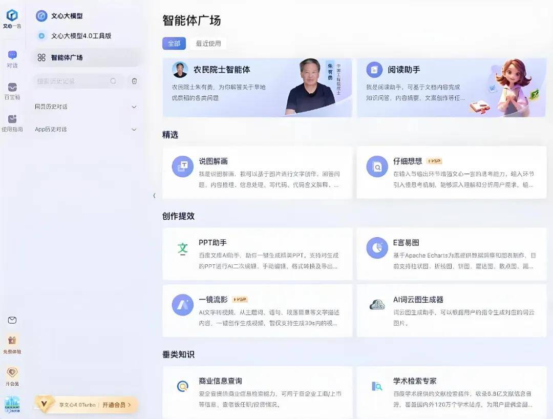Click the 商业信息查询 title text

pos(220,381)
